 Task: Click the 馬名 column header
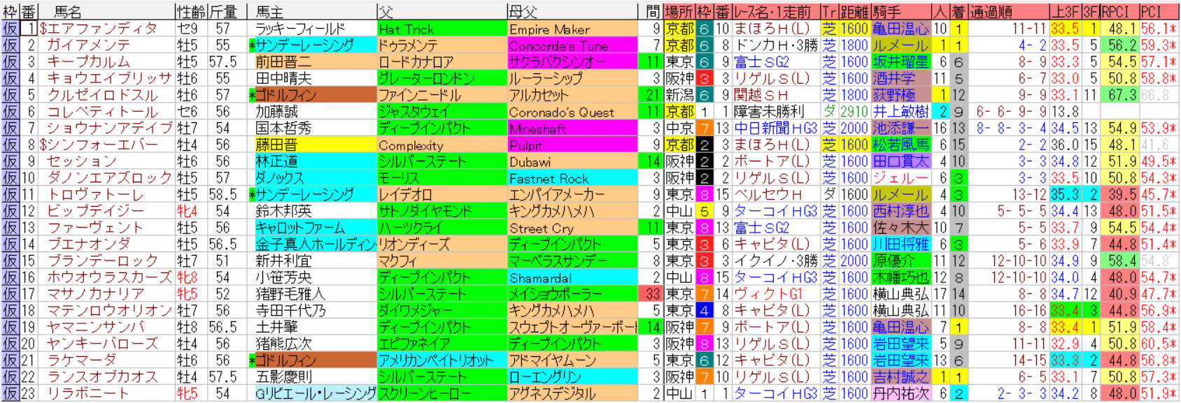coord(68,11)
